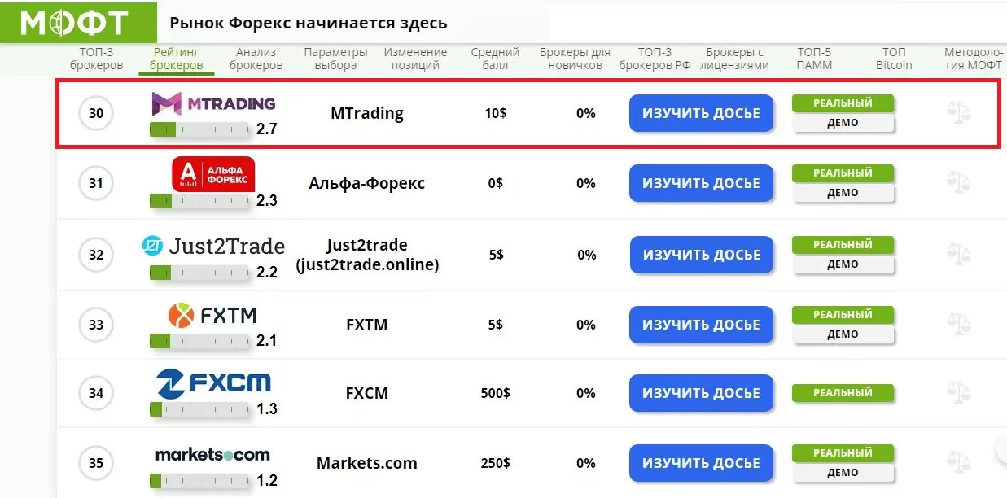Open Параметры выбора tab
The width and height of the screenshot is (1007, 498).
335,59
